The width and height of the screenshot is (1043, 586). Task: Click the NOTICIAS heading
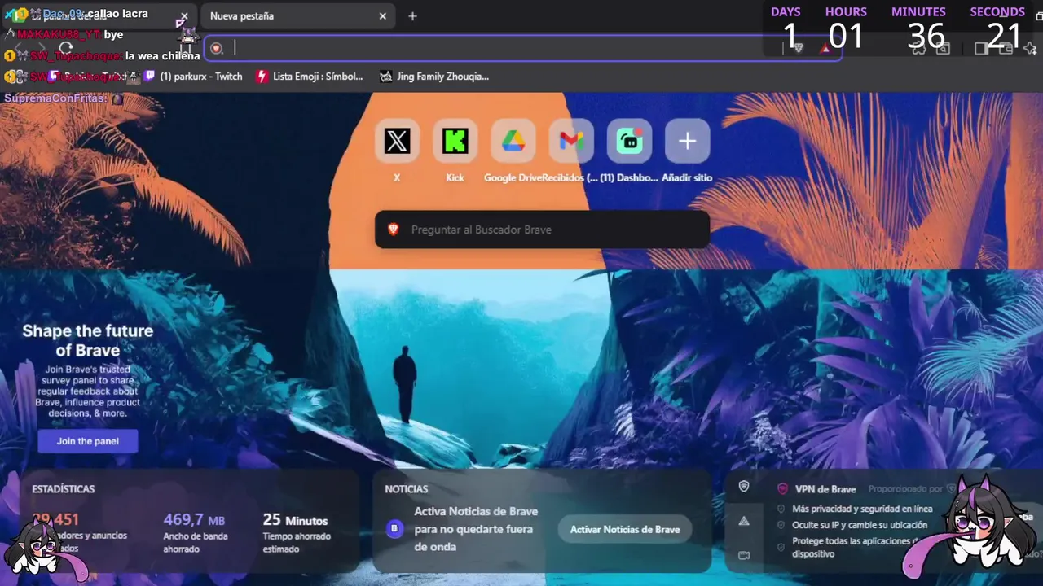point(407,489)
